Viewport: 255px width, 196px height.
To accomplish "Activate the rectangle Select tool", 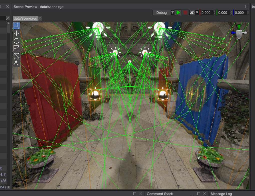I will (x=17, y=26).
